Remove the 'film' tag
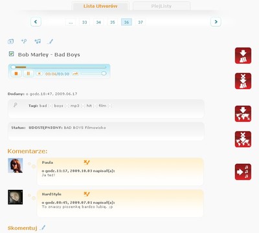This screenshot has height=233, width=259. (109, 106)
